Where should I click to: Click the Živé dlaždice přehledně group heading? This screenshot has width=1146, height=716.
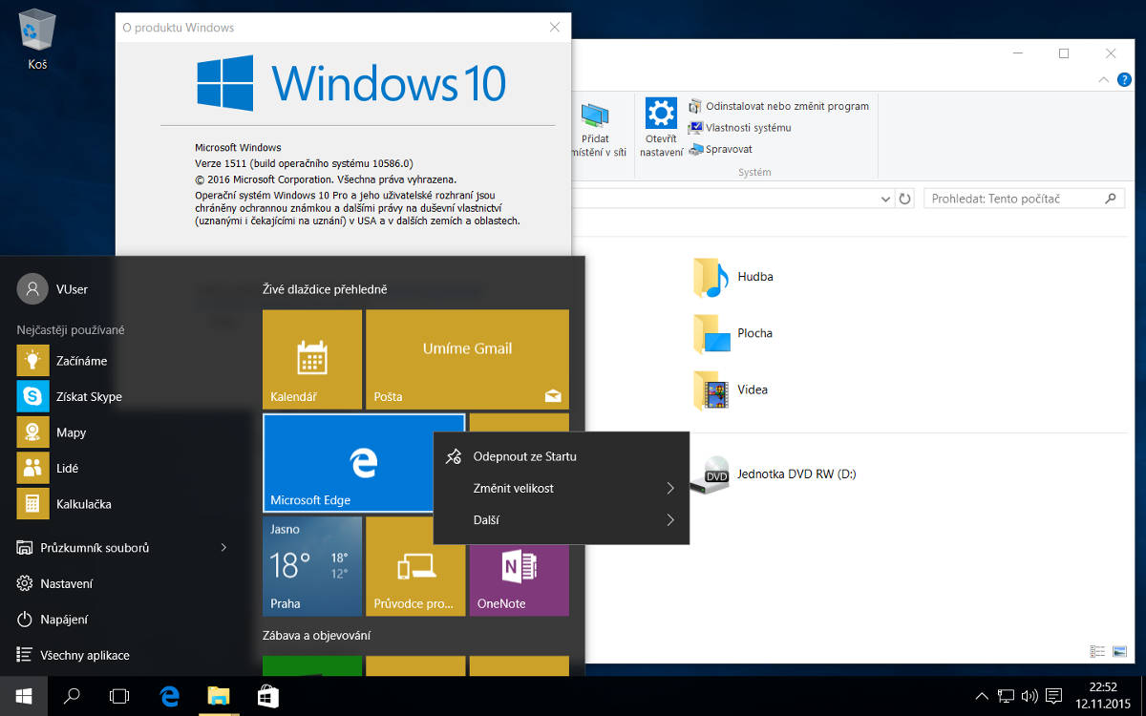[x=325, y=289]
